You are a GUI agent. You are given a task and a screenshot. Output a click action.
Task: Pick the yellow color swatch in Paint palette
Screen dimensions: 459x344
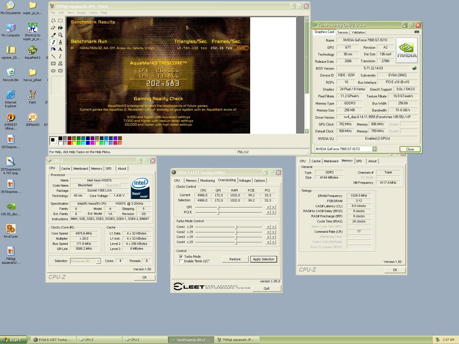(74, 143)
